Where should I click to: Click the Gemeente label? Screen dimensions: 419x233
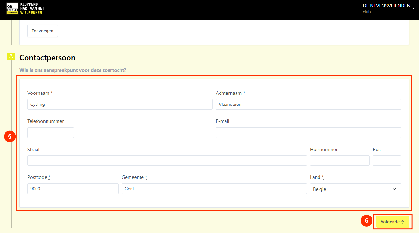(x=134, y=177)
